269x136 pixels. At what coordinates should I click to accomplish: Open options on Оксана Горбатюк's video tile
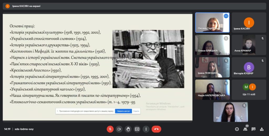(x=226, y=16)
